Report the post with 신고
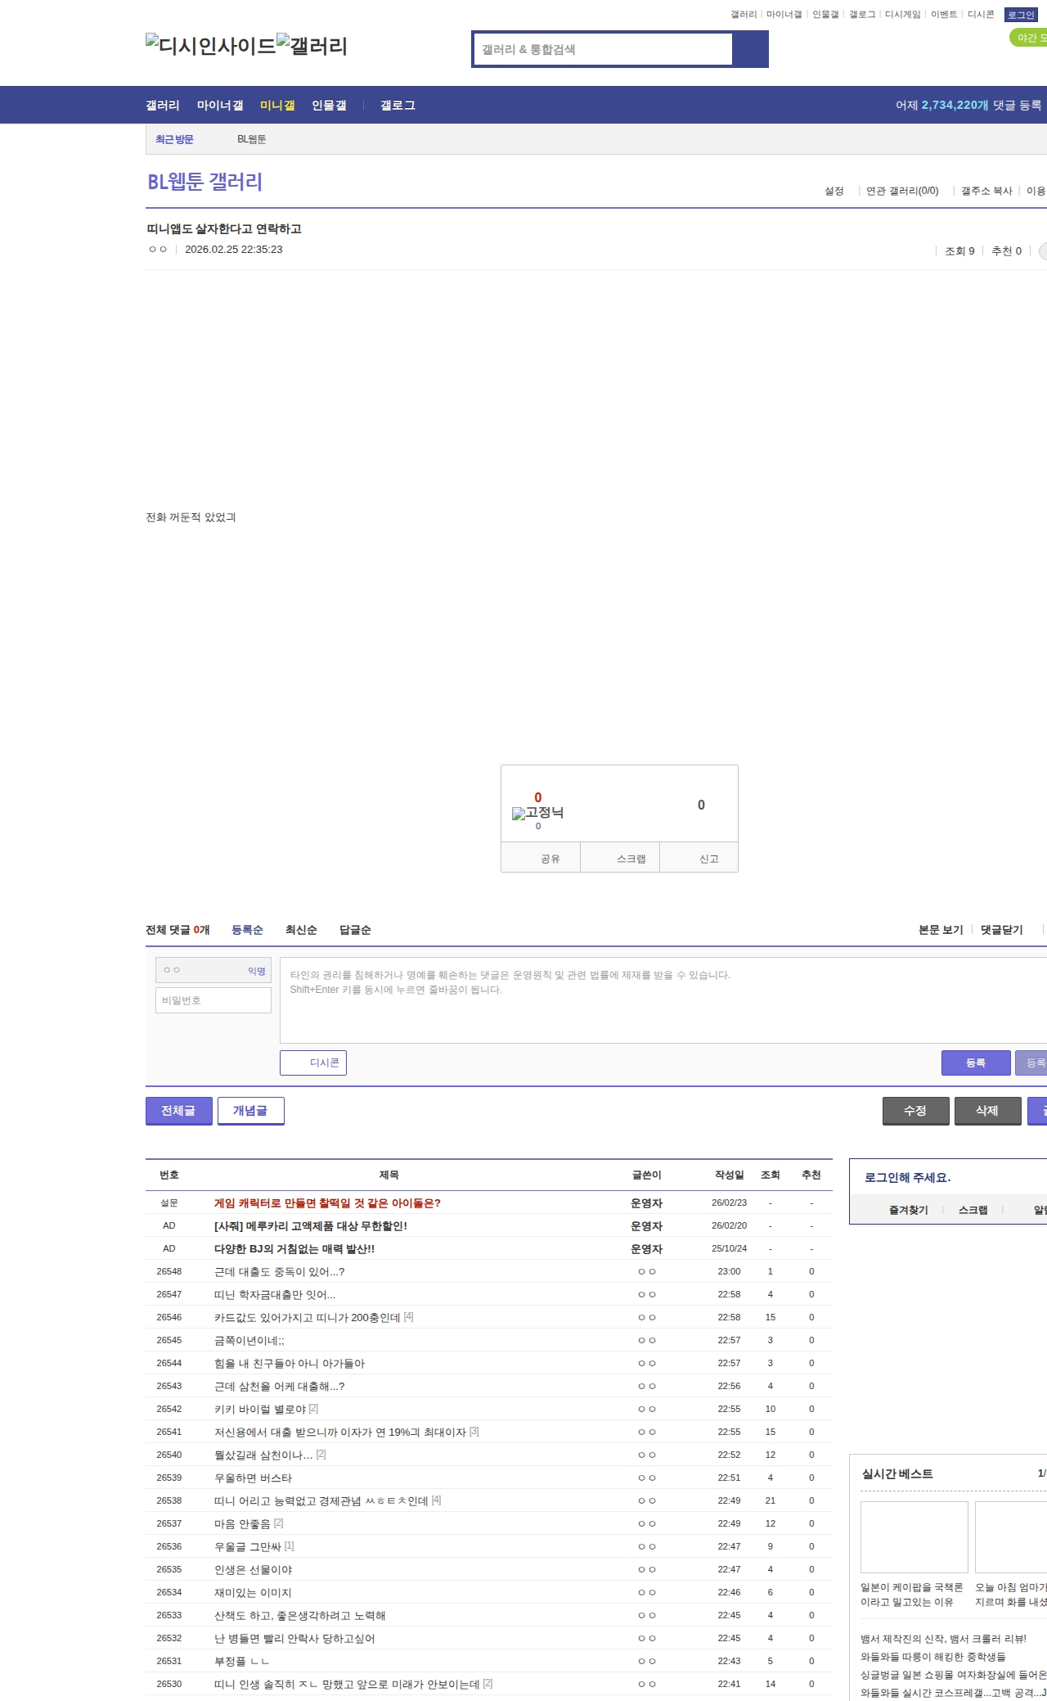This screenshot has height=1701, width=1047. click(708, 859)
